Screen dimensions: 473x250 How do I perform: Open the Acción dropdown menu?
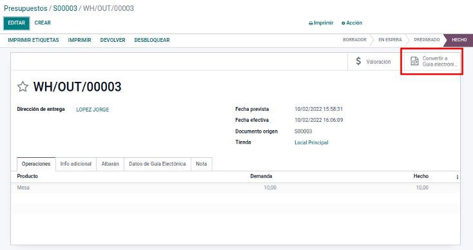click(x=352, y=23)
